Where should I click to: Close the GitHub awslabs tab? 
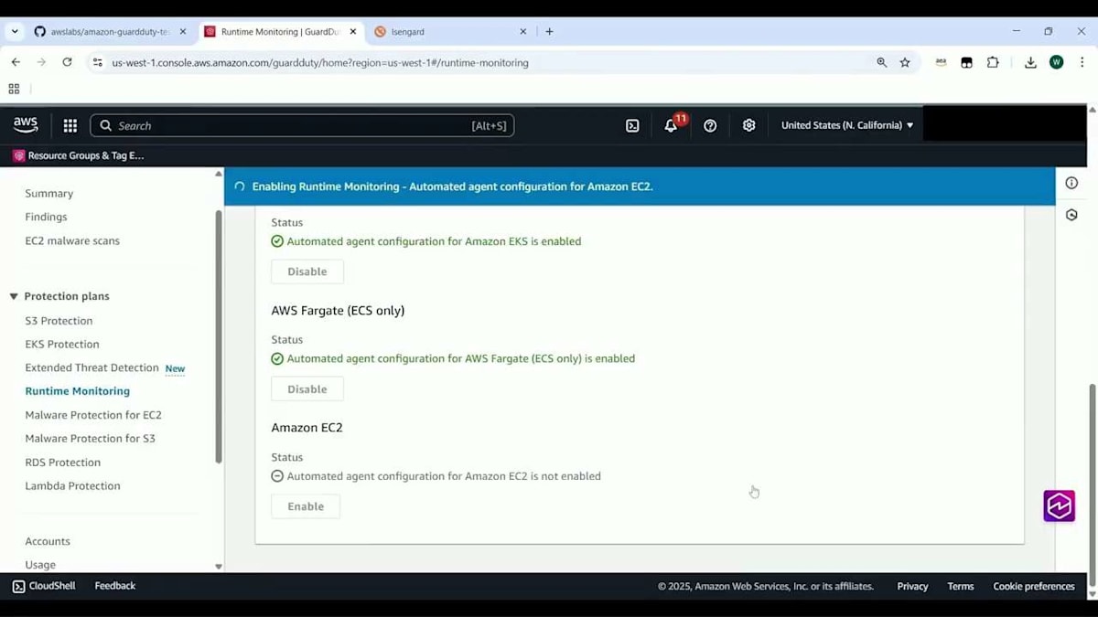click(182, 31)
